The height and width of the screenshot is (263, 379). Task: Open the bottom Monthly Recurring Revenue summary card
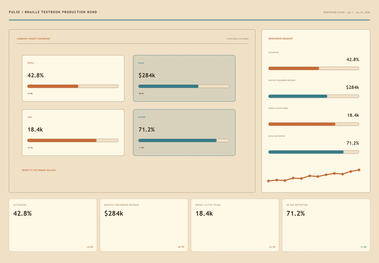144,225
